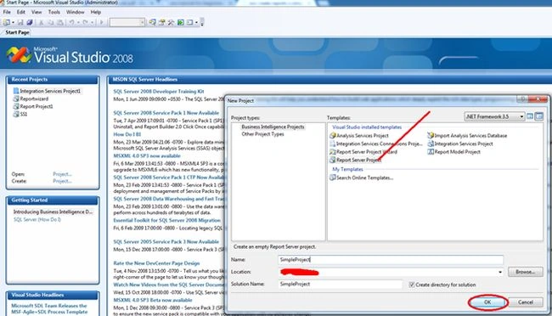Click the Save All toolbar icon
Screen dimensions: 552x316
pos(30,23)
